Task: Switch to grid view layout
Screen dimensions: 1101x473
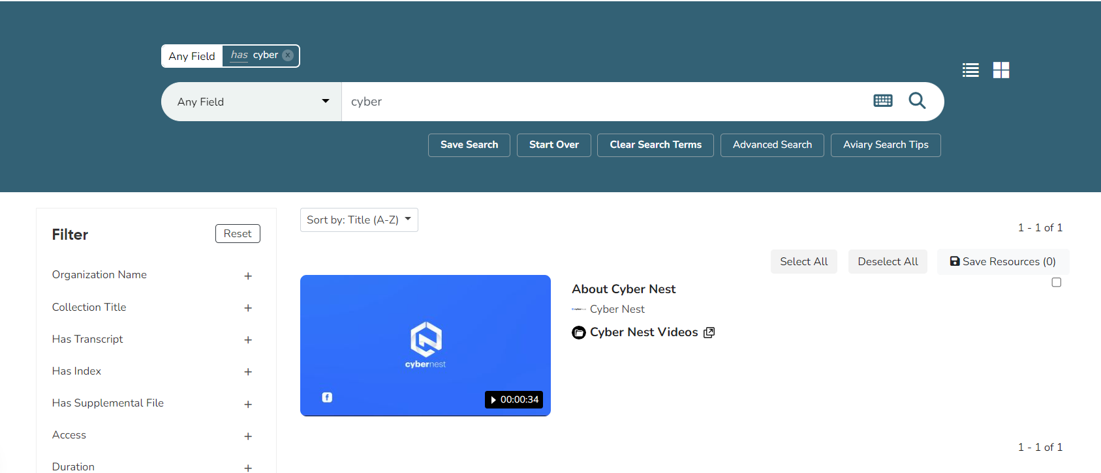Action: [1001, 70]
